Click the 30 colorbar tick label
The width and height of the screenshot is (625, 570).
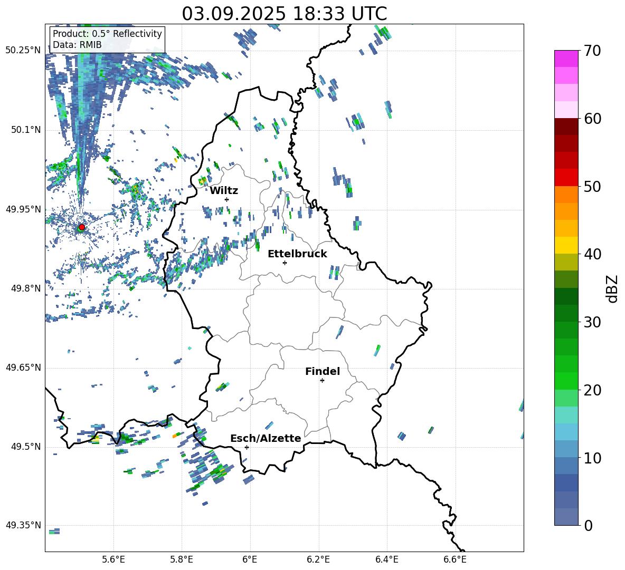tap(592, 322)
